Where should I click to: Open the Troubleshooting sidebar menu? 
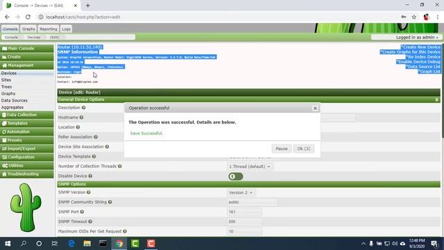point(27,174)
